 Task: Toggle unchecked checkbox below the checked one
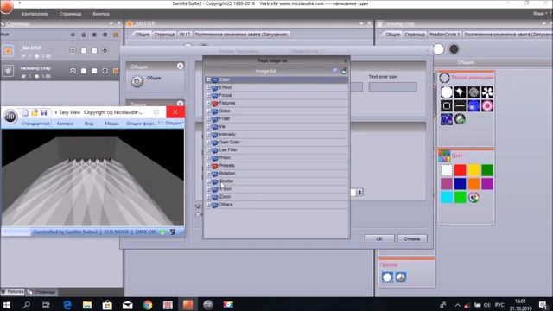198,214
